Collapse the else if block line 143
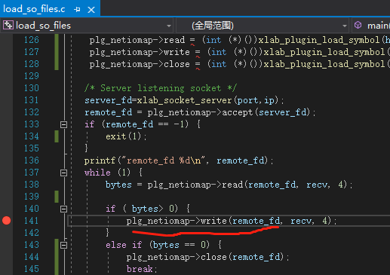 point(63,245)
